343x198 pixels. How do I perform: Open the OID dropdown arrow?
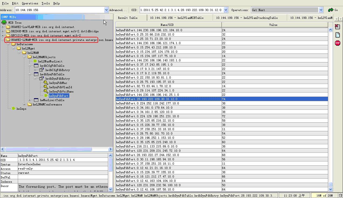coord(226,10)
